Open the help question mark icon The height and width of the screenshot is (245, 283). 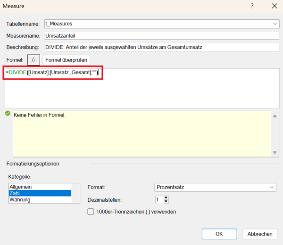point(252,6)
